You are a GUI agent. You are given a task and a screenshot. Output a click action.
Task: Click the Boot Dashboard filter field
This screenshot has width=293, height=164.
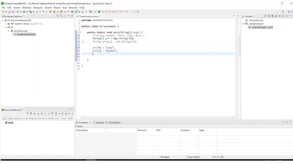(38, 118)
